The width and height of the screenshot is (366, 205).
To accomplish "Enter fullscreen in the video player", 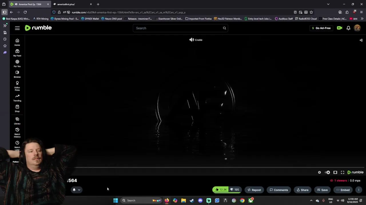I will pos(343,172).
